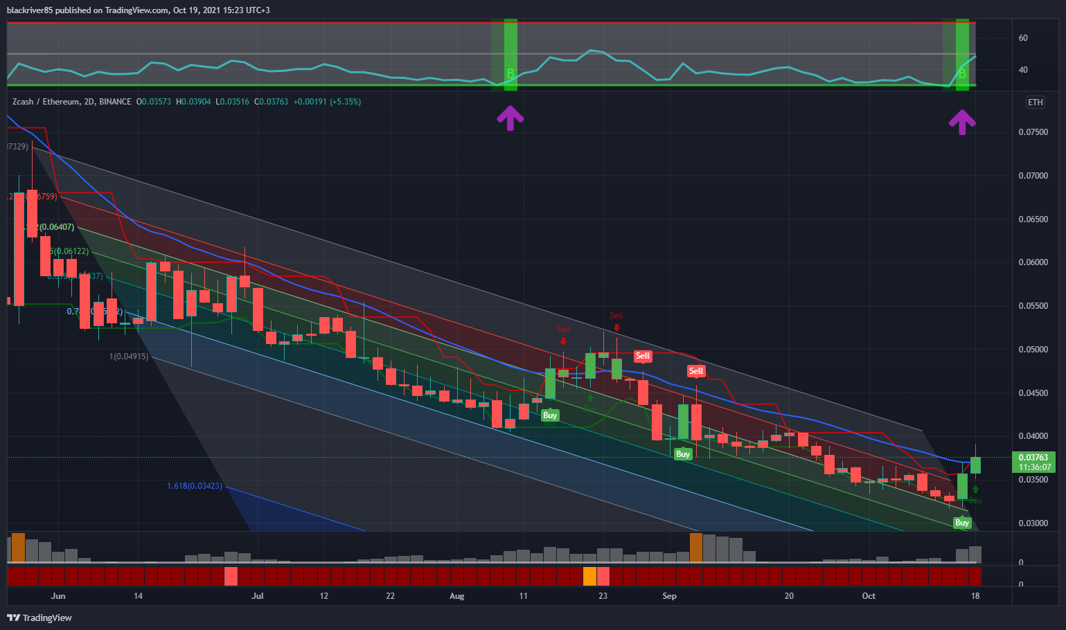Select the low value L0.03516
Viewport: 1066px width, 630px height.
click(x=231, y=102)
